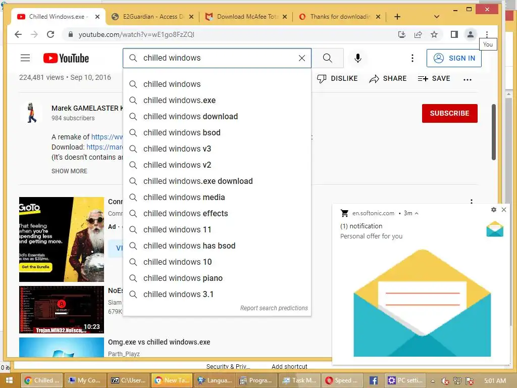Start voice search with microphone

point(358,58)
